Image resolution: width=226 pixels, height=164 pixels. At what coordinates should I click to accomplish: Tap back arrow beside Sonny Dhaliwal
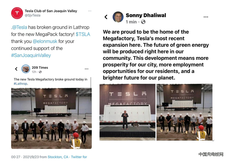point(106,17)
